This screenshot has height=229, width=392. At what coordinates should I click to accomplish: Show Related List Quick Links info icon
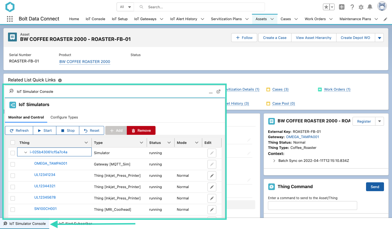click(60, 80)
